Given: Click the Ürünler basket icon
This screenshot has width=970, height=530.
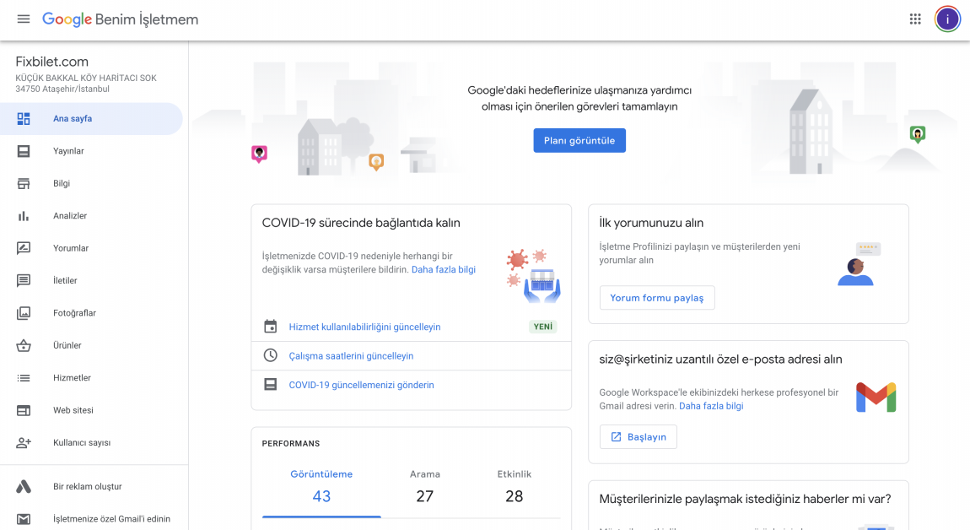Looking at the screenshot, I should coord(24,345).
